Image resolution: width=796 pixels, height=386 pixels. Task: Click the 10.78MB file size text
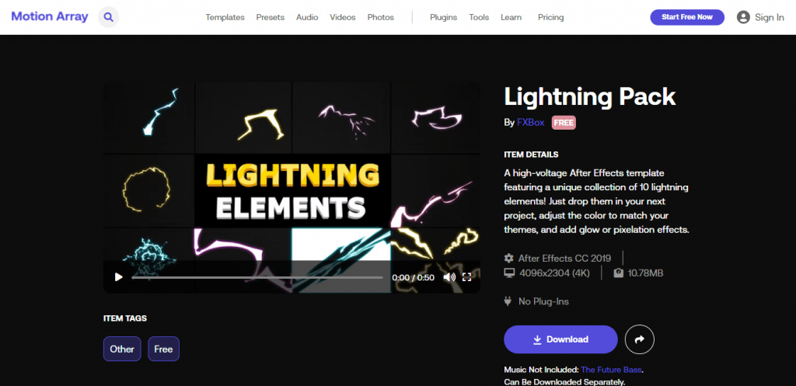[x=645, y=273]
